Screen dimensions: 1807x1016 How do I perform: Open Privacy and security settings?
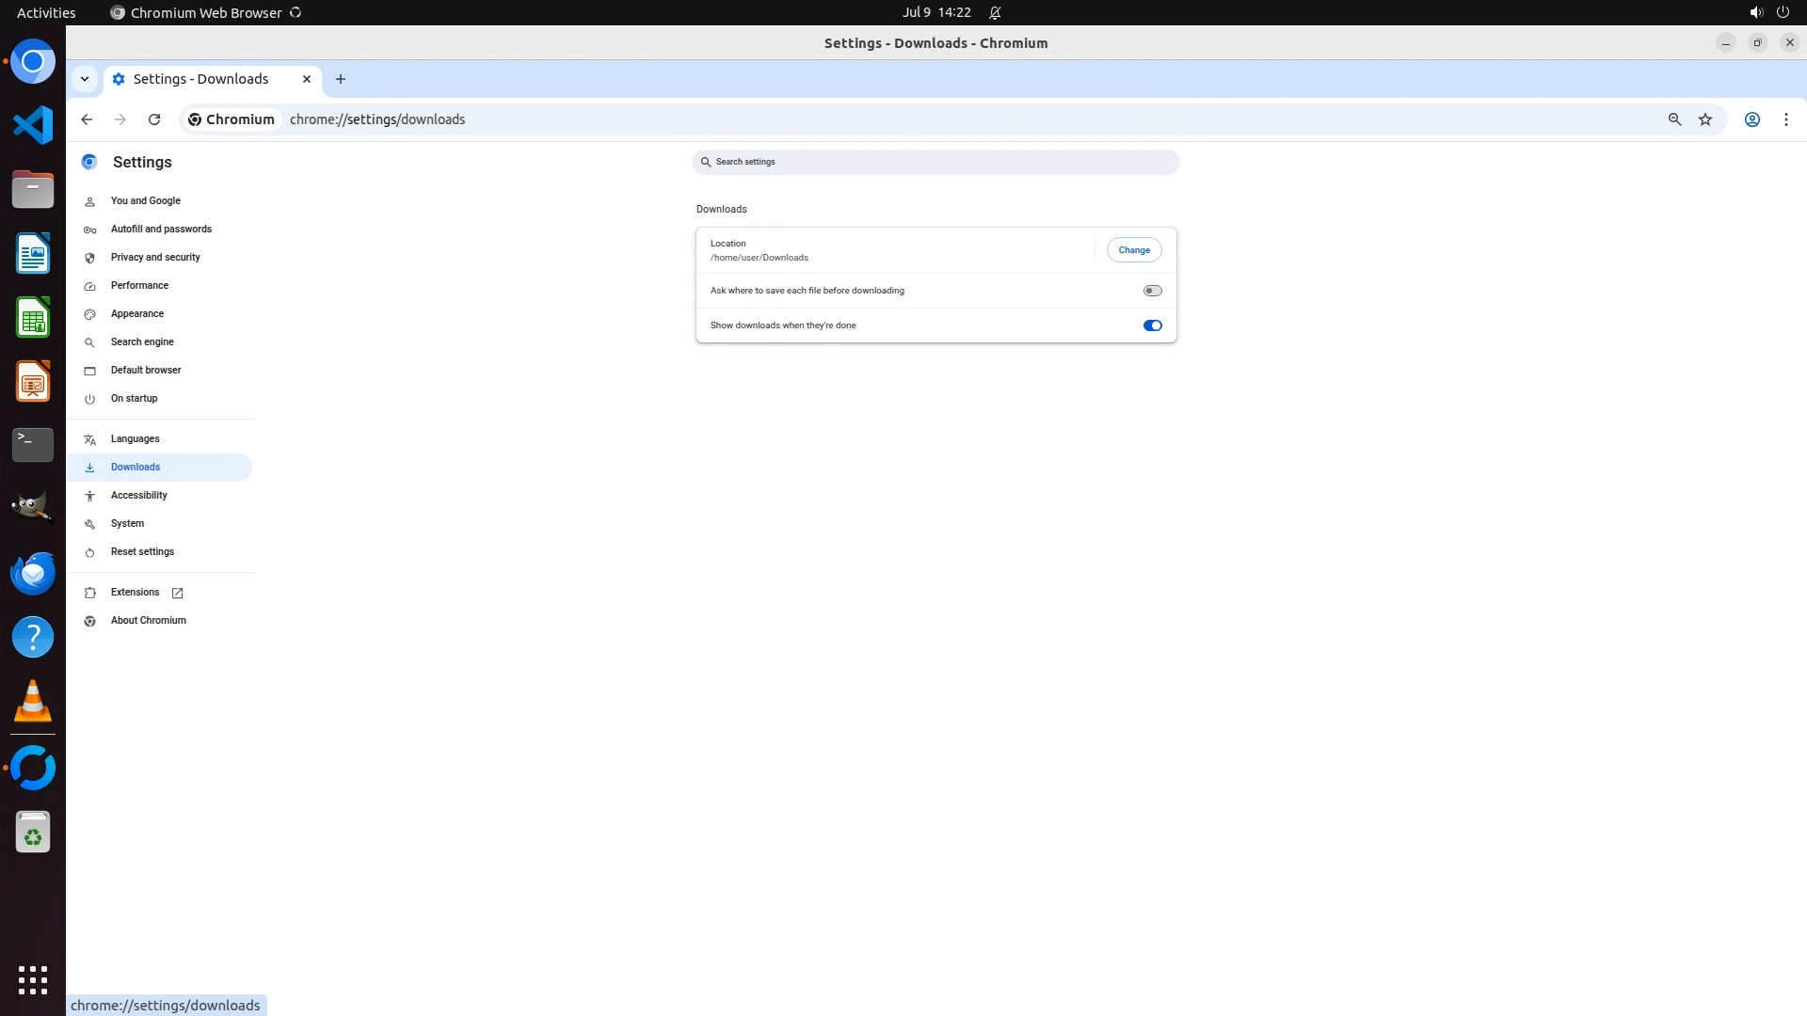click(155, 257)
